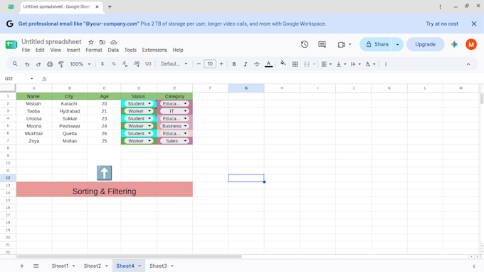
Task: Open the Help menu
Action: [x=178, y=50]
